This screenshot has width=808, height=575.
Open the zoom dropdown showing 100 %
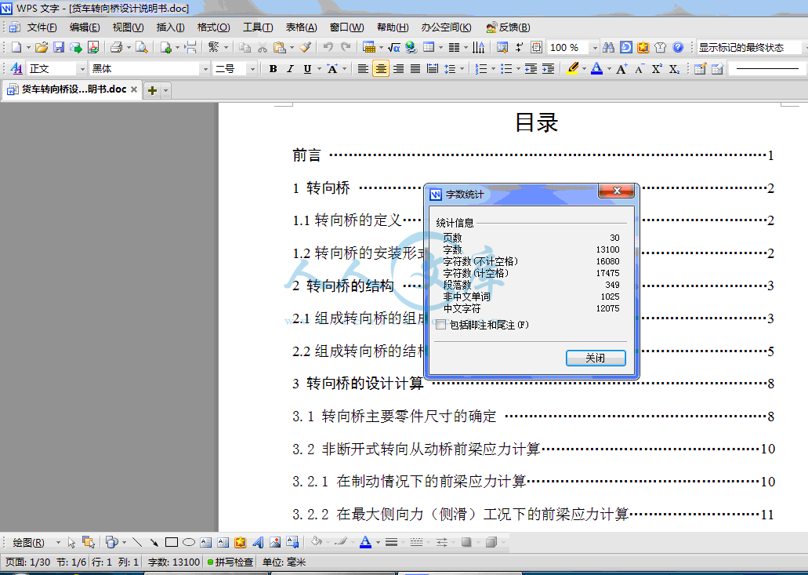(595, 47)
